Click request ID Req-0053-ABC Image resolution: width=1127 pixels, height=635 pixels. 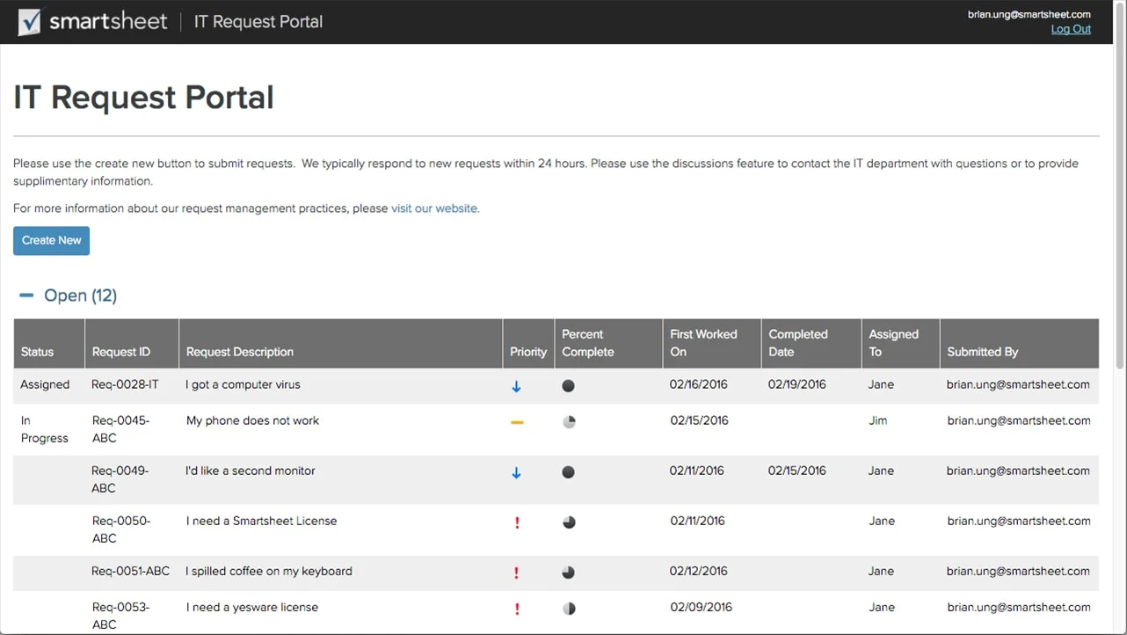121,616
